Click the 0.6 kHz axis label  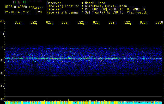pos(2,99)
